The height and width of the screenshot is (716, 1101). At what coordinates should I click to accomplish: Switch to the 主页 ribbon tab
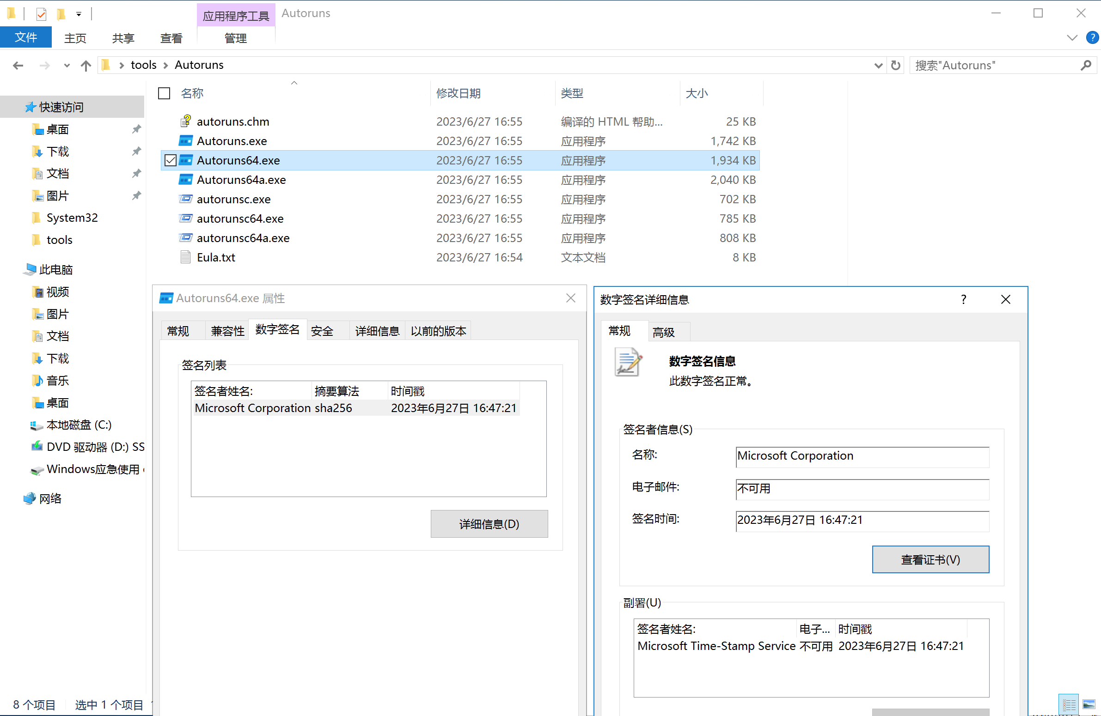[x=75, y=38]
